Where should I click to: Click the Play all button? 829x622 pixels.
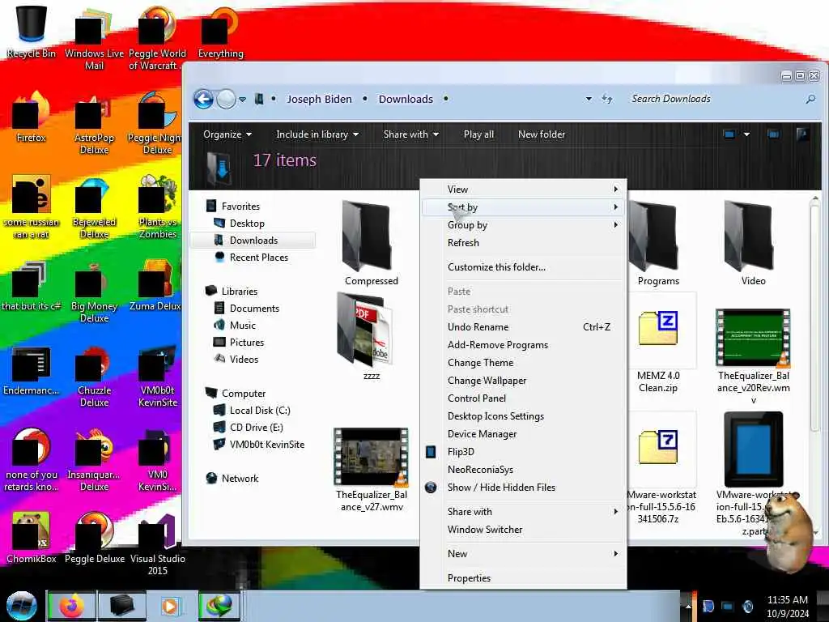tap(478, 134)
